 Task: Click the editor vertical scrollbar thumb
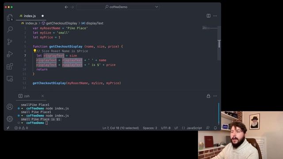(219, 44)
